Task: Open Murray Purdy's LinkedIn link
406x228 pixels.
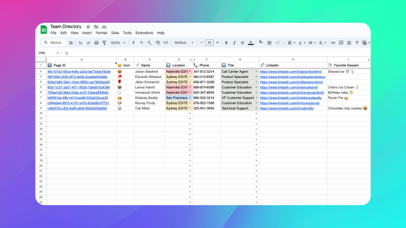Action: [x=290, y=103]
